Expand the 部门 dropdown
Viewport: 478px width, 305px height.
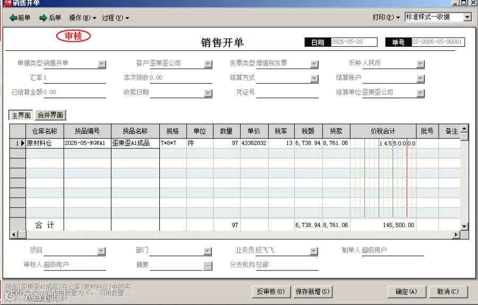tap(208, 251)
